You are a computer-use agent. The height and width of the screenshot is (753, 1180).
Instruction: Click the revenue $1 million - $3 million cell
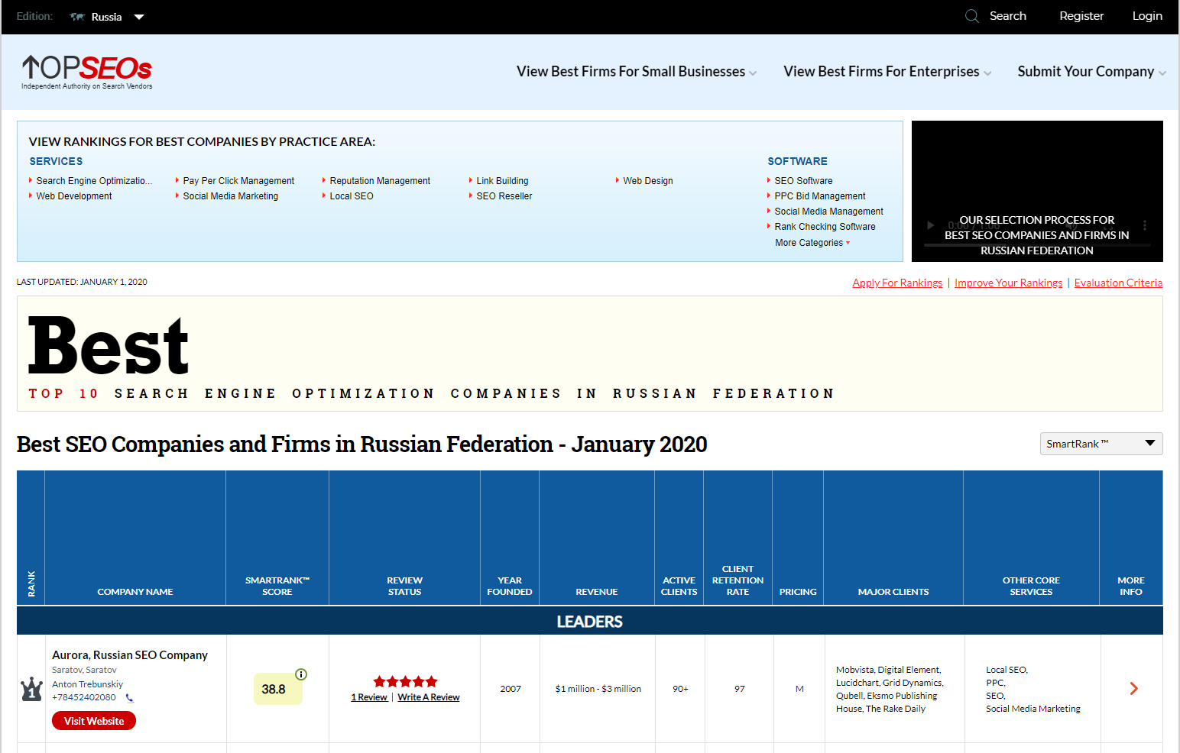[598, 689]
